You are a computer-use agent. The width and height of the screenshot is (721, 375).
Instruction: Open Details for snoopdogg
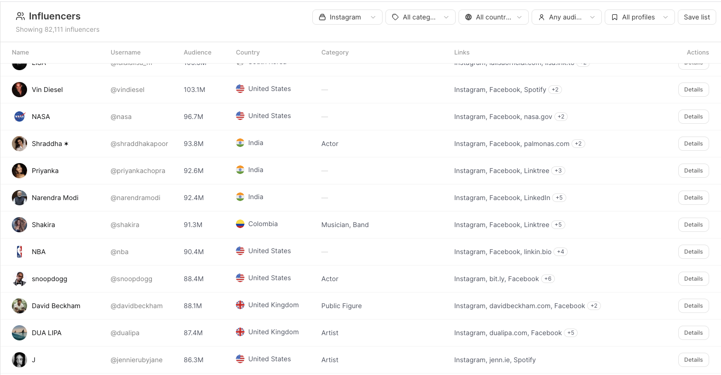[x=693, y=279]
